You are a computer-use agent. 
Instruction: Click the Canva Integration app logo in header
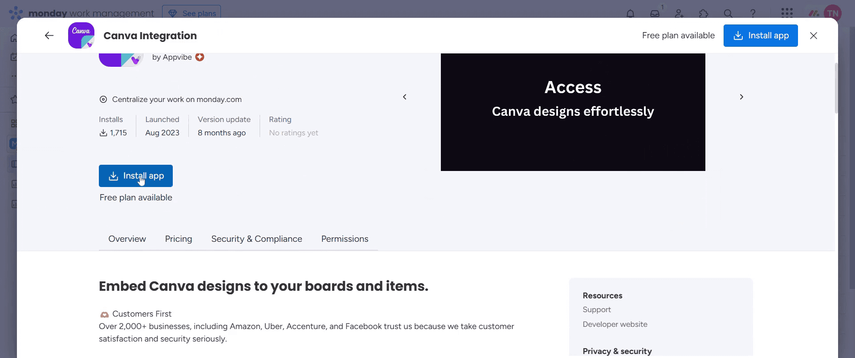pyautogui.click(x=81, y=36)
